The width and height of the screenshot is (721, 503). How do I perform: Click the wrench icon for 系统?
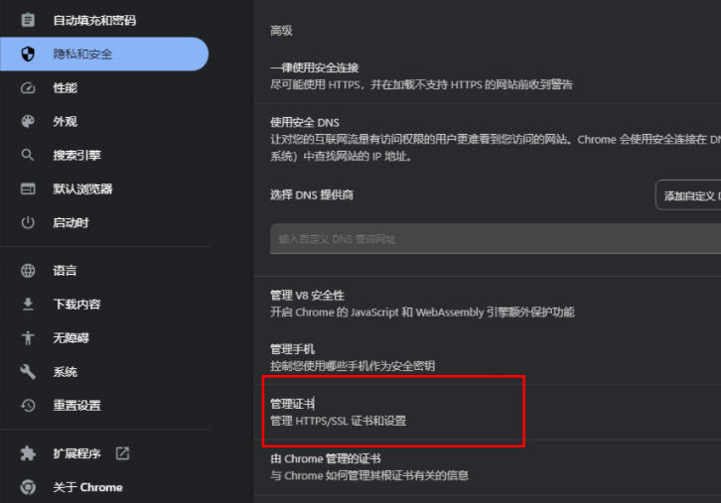(x=28, y=372)
